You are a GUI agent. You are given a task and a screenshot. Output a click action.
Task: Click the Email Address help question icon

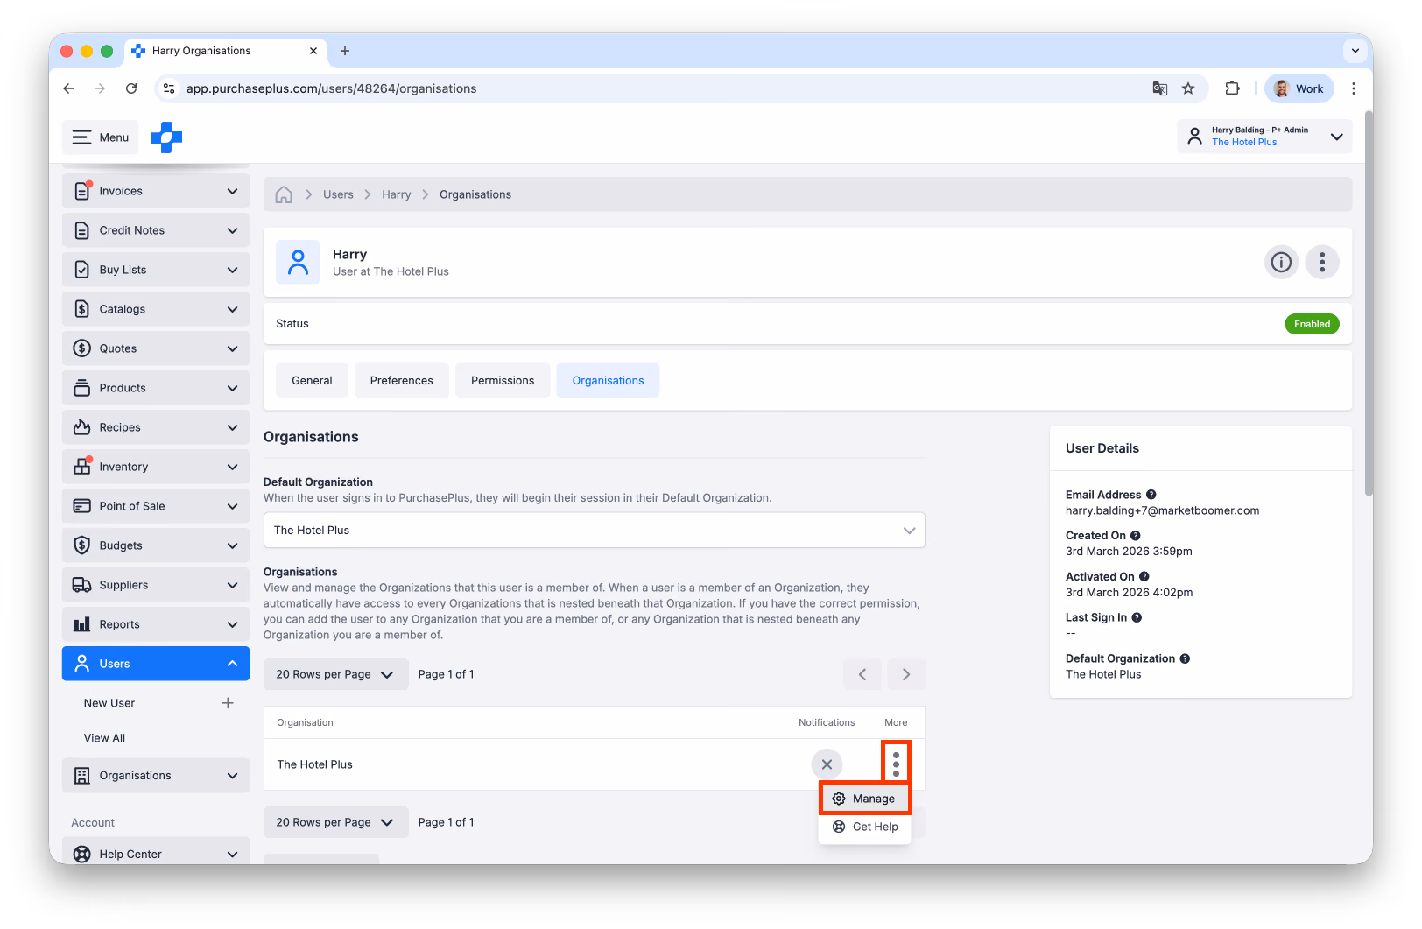pos(1151,495)
